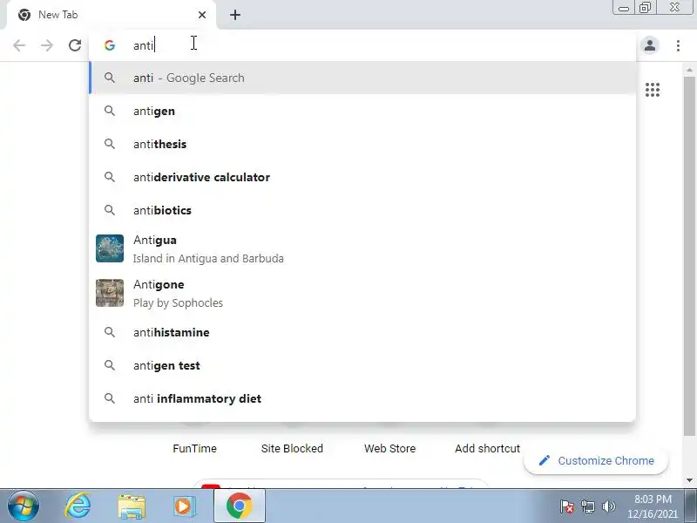Choose the antithesis suggestion
The width and height of the screenshot is (697, 523).
(362, 144)
